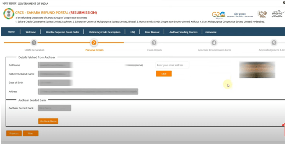
Task: Select step 5 Acknowledgement circle
Action: [x=274, y=43]
